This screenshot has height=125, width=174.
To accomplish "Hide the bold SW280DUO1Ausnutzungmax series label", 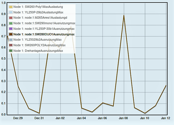I will tap(44, 34).
